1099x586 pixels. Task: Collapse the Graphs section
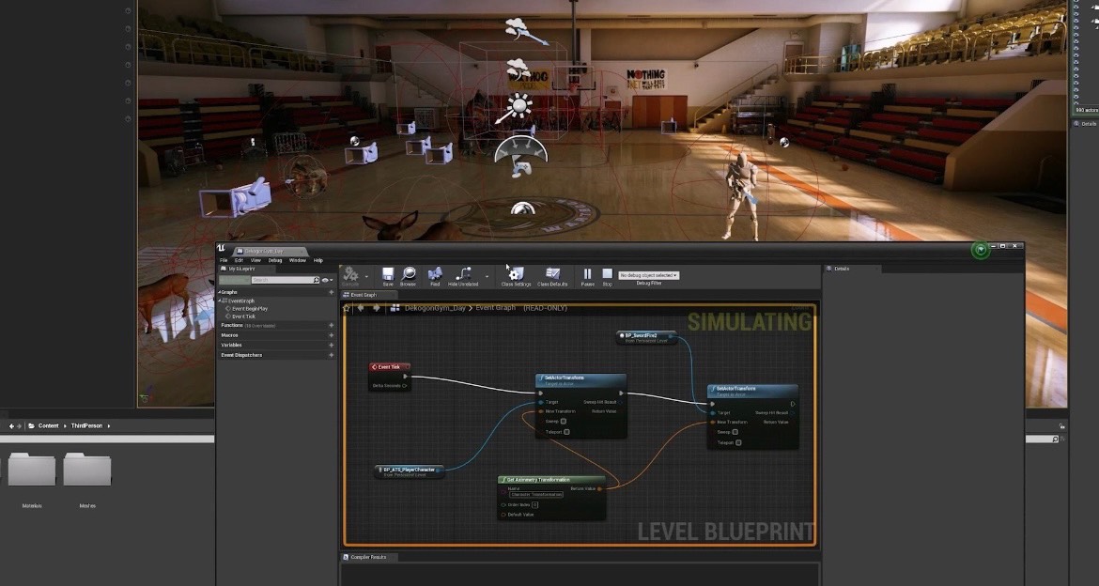222,292
